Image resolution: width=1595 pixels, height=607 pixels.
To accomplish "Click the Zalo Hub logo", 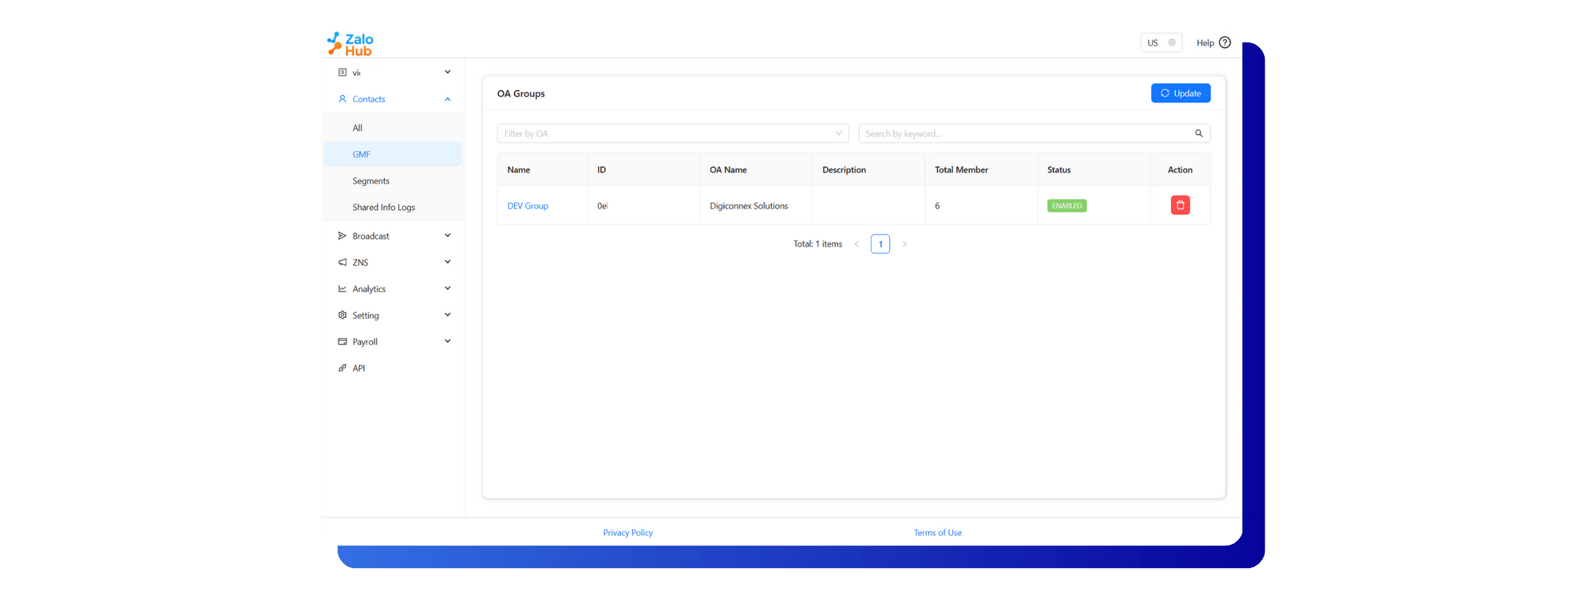I will point(350,44).
